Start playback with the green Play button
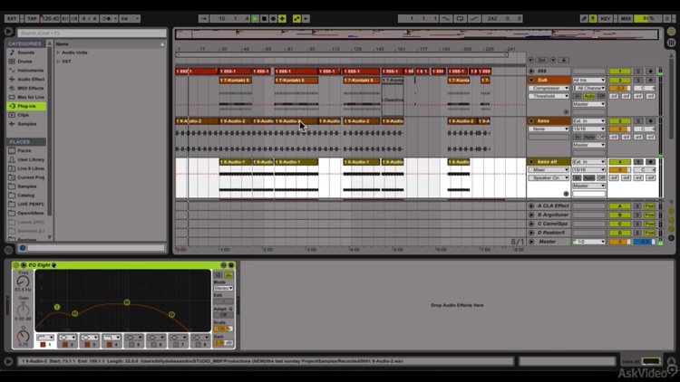 (256, 19)
